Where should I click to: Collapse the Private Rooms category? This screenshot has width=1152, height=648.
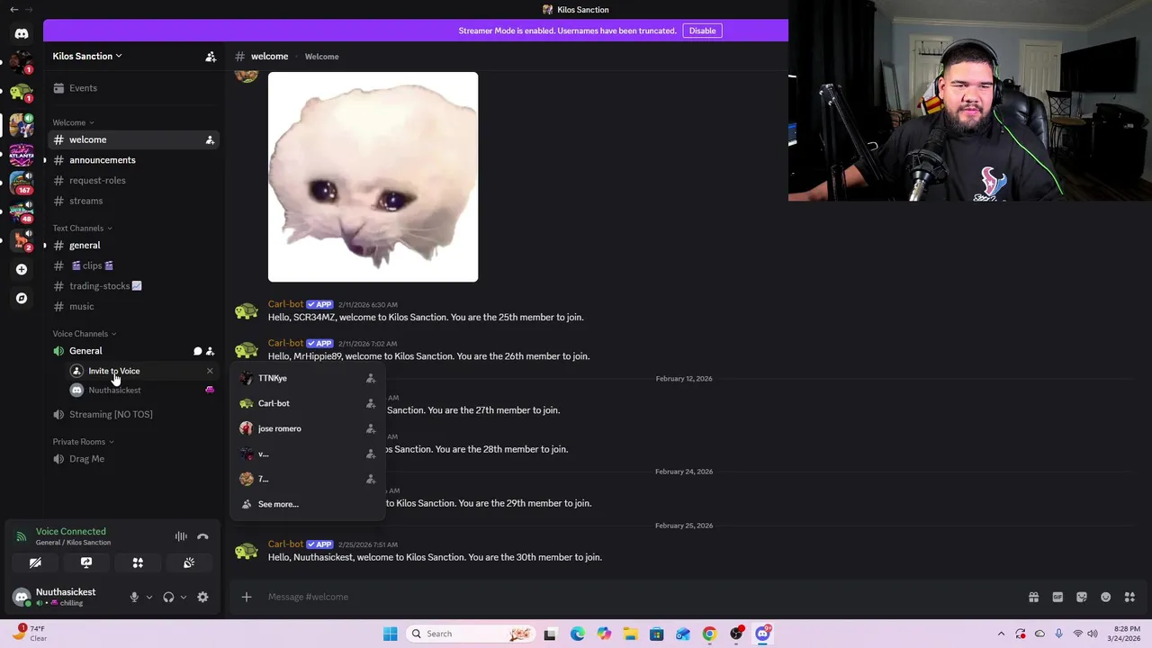[84, 442]
